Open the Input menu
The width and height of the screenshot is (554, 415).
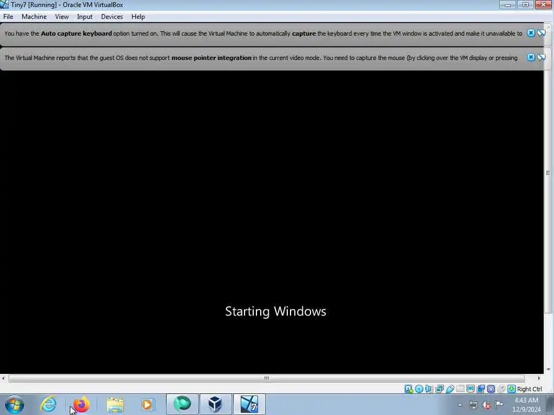coord(85,17)
